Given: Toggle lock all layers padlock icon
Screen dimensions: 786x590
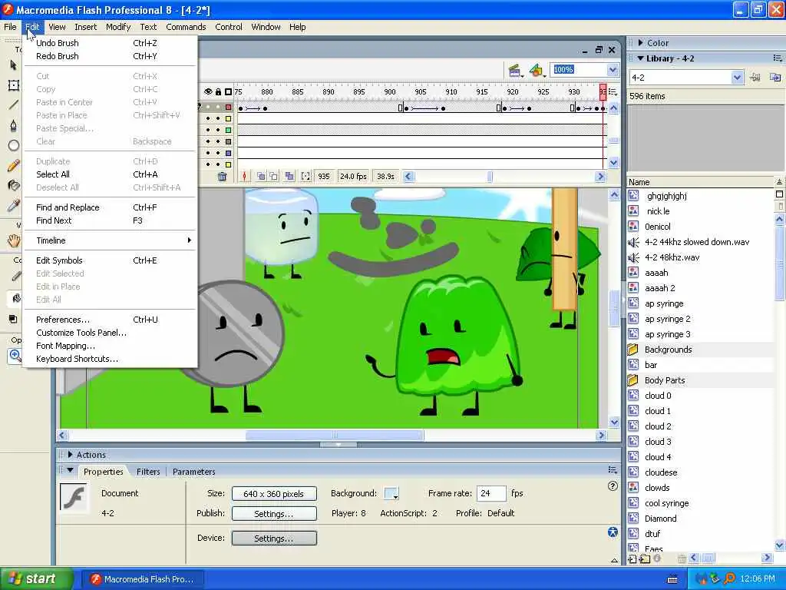Looking at the screenshot, I should 218,92.
